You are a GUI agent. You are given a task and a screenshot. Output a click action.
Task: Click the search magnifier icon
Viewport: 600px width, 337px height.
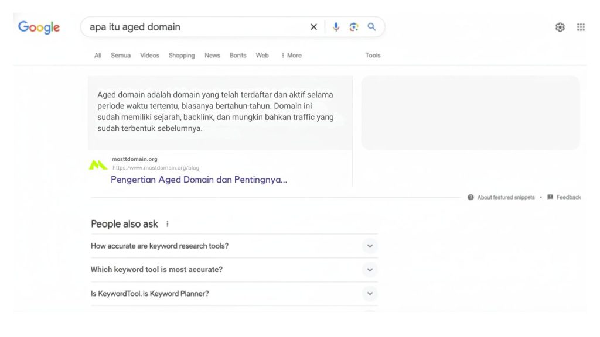[x=371, y=27]
